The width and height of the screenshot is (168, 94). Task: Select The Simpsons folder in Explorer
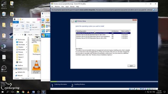36,50
